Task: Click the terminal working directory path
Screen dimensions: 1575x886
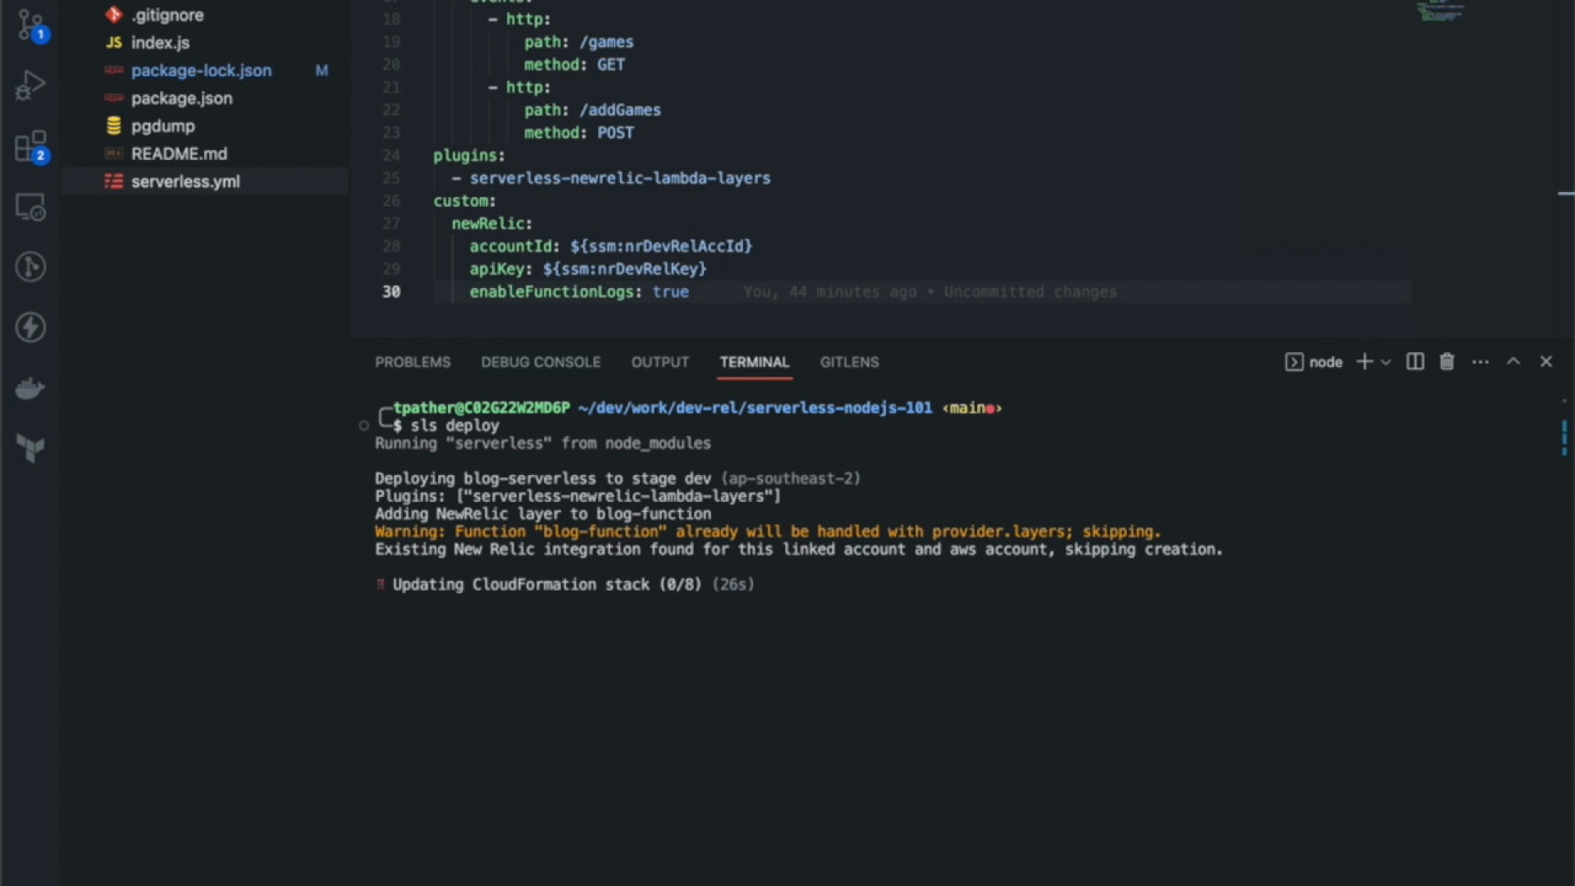Action: coord(755,408)
